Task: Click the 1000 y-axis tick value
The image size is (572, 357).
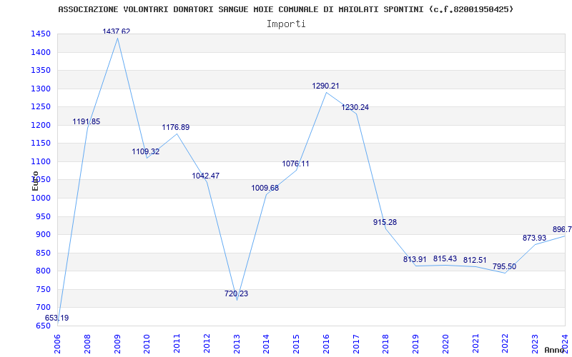Action: tap(41, 198)
